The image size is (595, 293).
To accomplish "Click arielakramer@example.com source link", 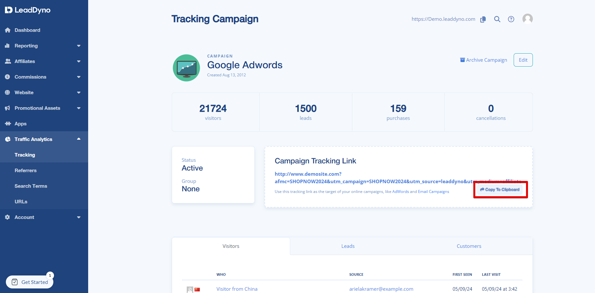I will pos(381,289).
